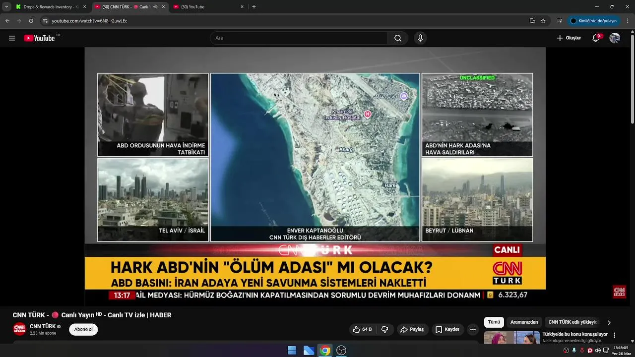Open Chrome's three-dot menu

pos(628,21)
